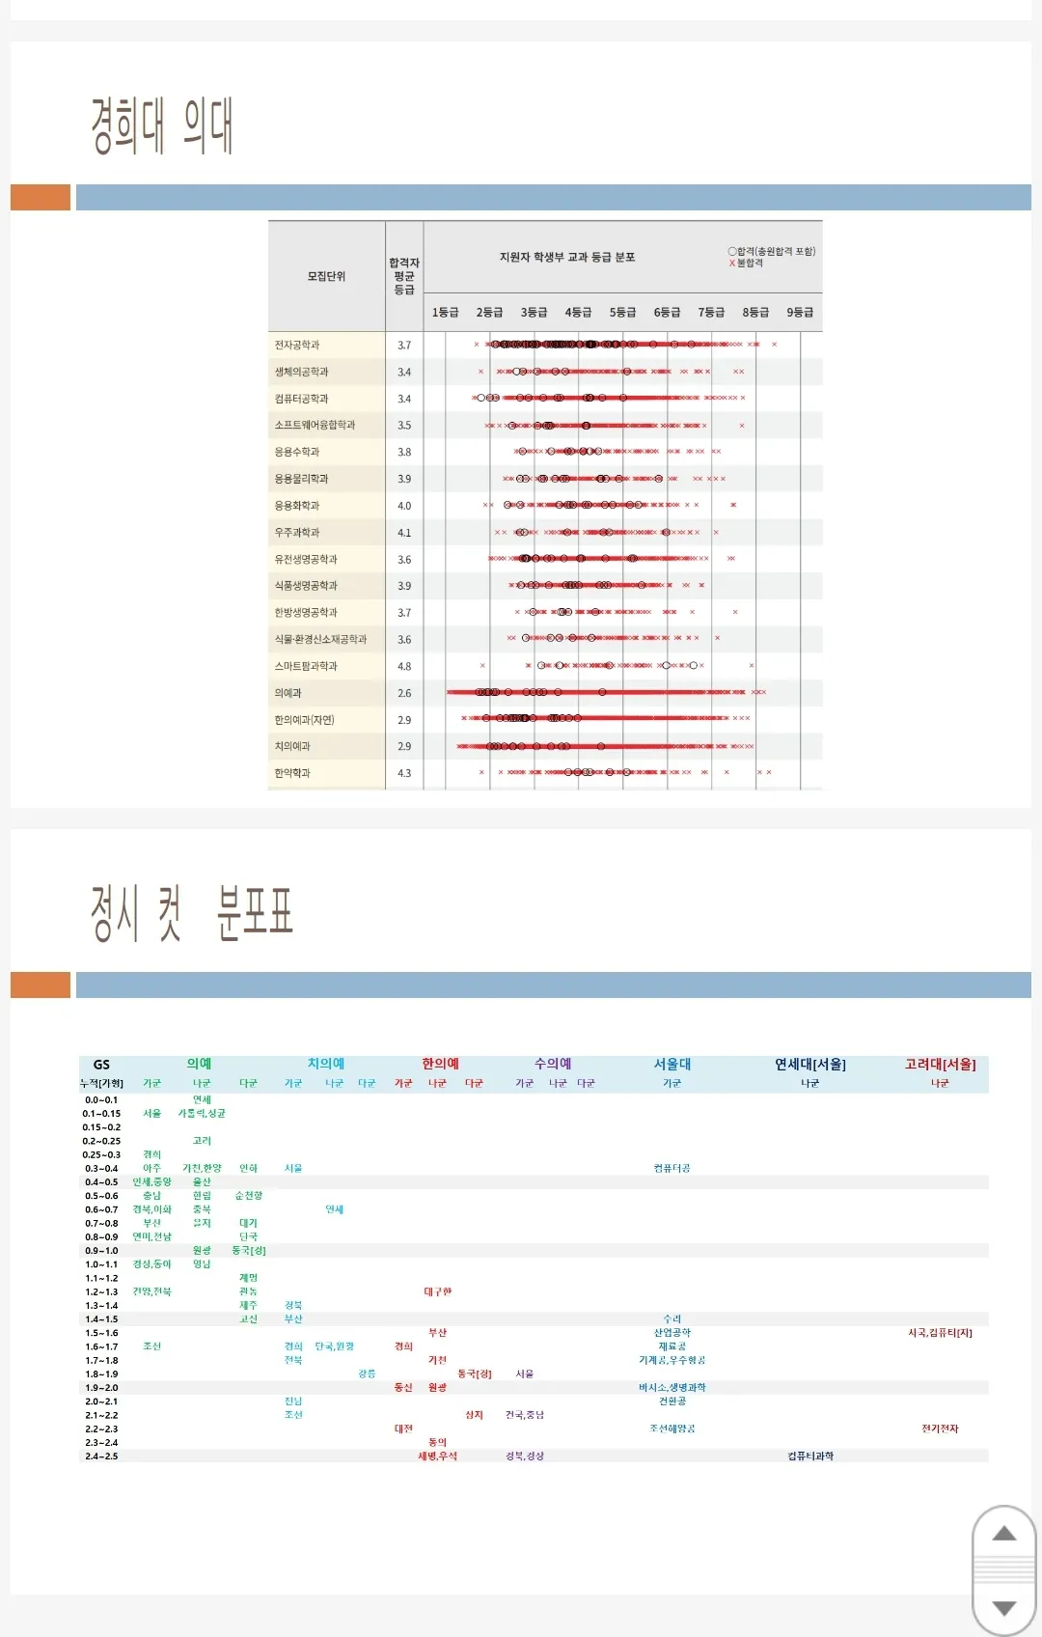Viewport: 1042px width, 1637px height.
Task: Select the 응용물리학과 row label
Action: (302, 479)
